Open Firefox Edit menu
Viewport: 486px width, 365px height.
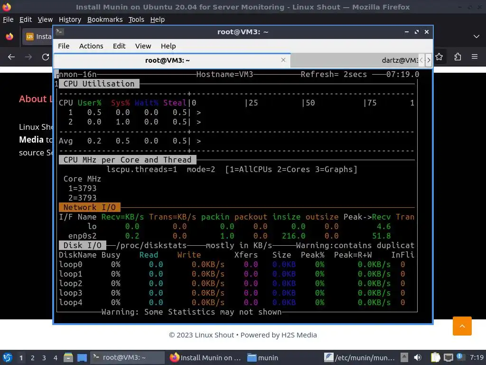coord(26,19)
